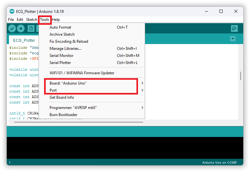Image resolution: width=250 pixels, height=172 pixels.
Task: Select the Port menu item
Action: coord(92,90)
